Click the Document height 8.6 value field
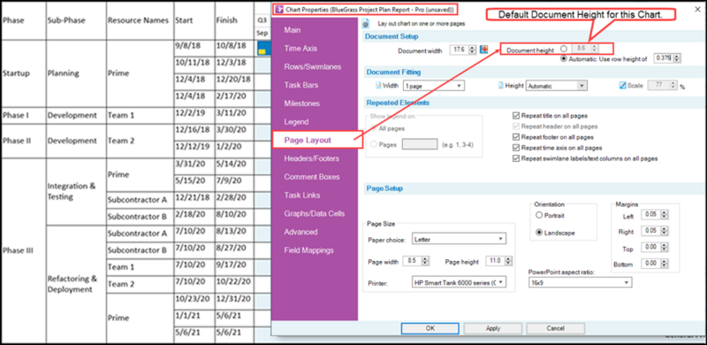 pos(582,50)
